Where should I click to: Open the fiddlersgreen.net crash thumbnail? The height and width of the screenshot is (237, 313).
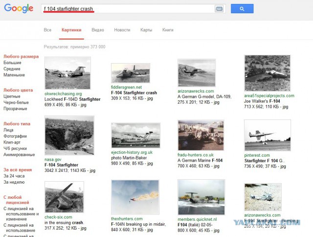(x=131, y=73)
